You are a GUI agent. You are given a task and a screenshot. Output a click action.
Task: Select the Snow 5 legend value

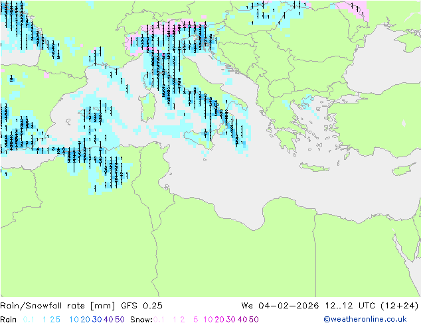click(x=196, y=320)
